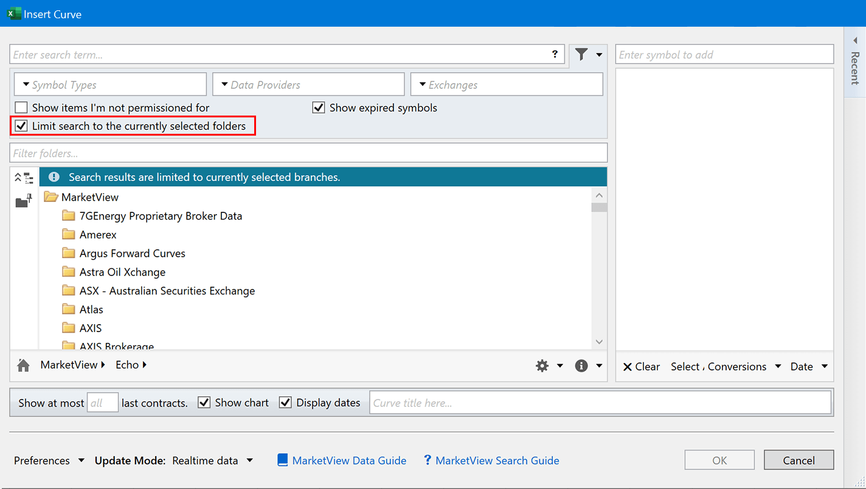Screen dimensions: 866x489
Task: Click the OK button
Action: (x=719, y=460)
